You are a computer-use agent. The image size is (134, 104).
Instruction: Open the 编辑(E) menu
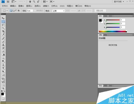click(x=13, y=6)
